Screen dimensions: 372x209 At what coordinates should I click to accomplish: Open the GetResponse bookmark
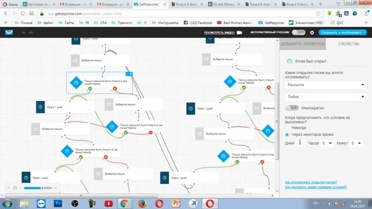click(271, 23)
